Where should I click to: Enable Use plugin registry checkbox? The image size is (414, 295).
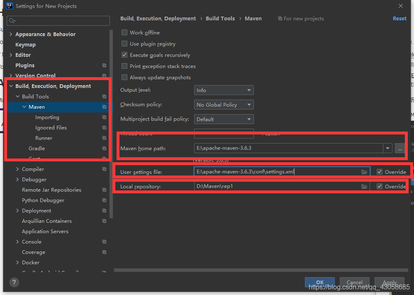point(124,44)
